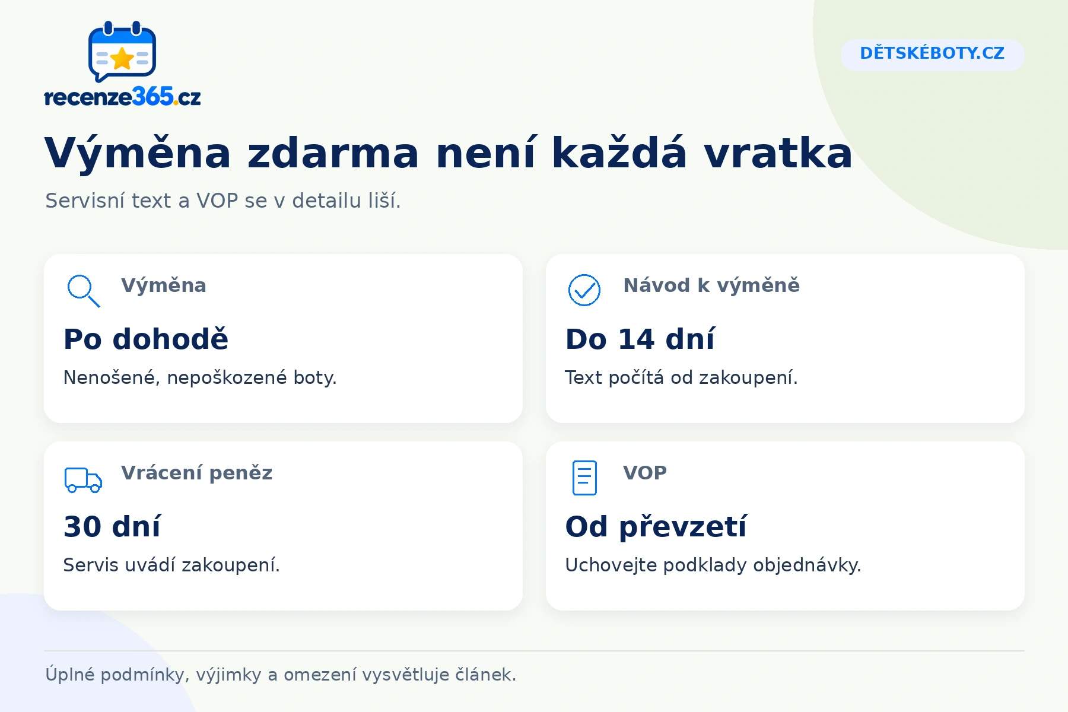The width and height of the screenshot is (1068, 712).
Task: Open the DĚTSKÉBOTY.CZ badge
Action: [x=932, y=55]
